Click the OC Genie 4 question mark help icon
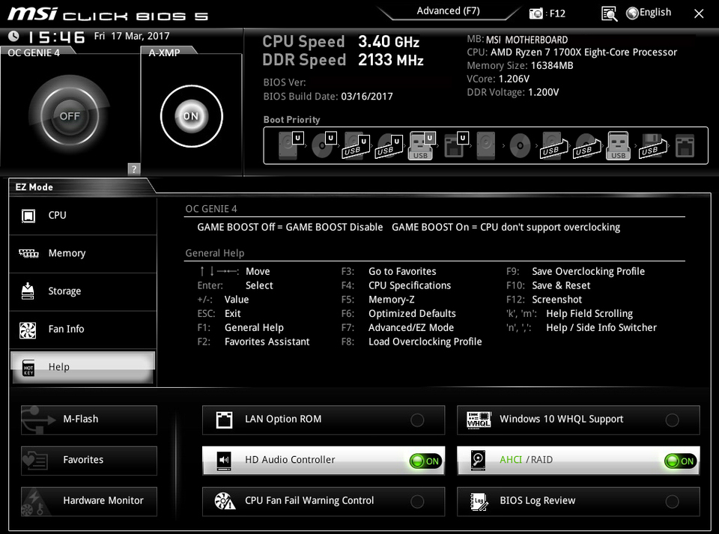Screen dimensions: 719x534 click(x=134, y=169)
